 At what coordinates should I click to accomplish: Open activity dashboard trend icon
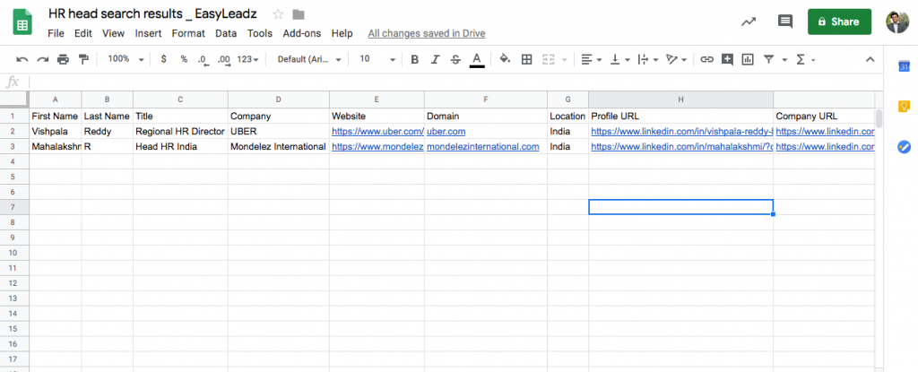point(749,22)
